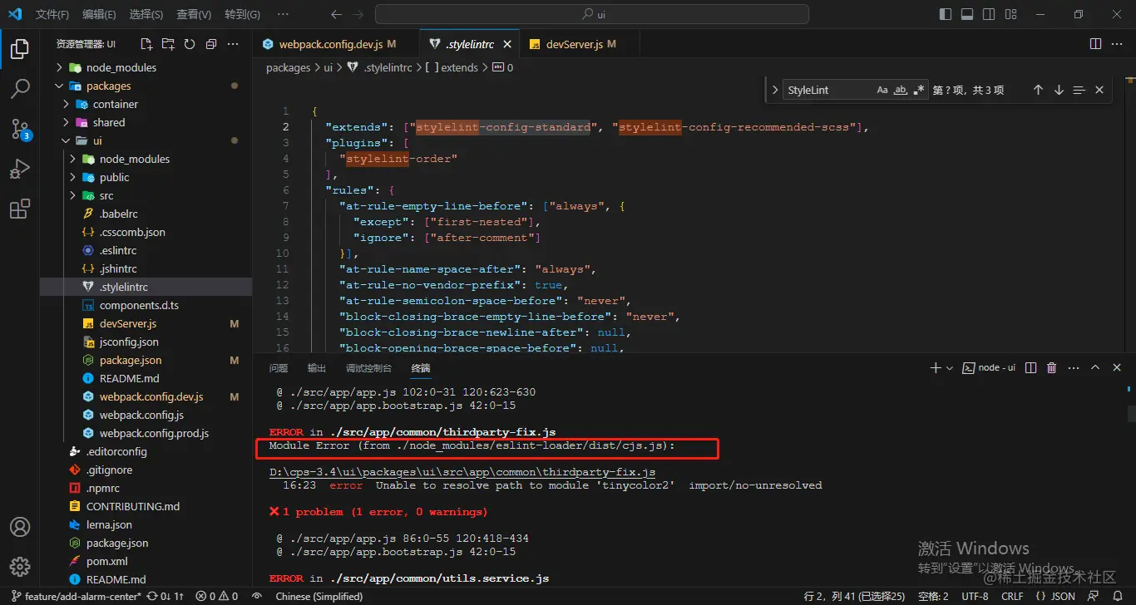Split the terminal pane
1136x605 pixels.
1030,367
